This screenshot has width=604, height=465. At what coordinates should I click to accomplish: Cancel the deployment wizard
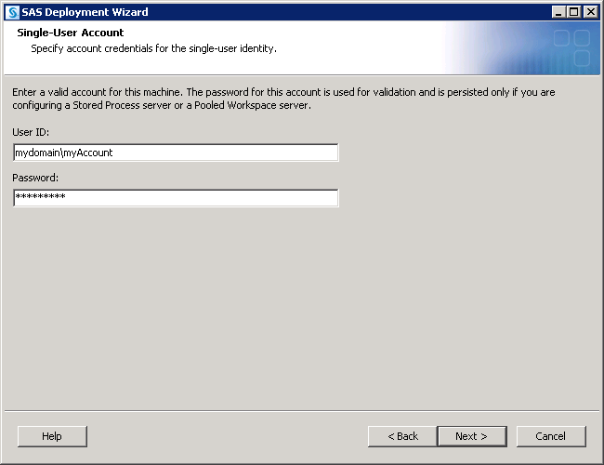click(550, 436)
